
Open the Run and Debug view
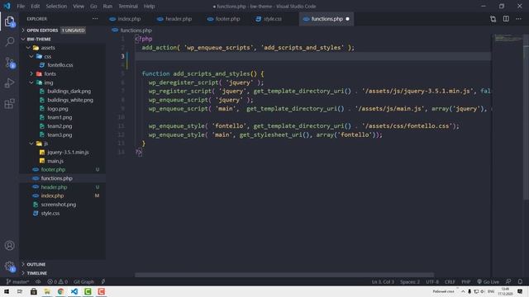tap(10, 82)
